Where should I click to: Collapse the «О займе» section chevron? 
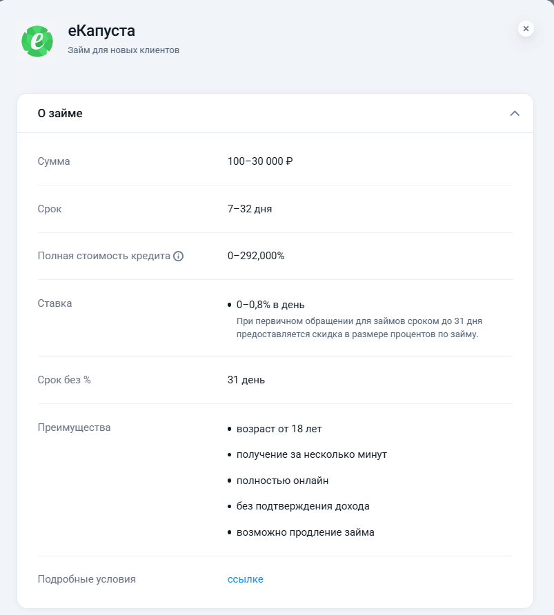coord(515,113)
